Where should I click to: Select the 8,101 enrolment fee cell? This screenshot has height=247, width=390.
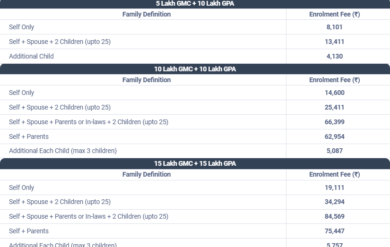pyautogui.click(x=334, y=27)
